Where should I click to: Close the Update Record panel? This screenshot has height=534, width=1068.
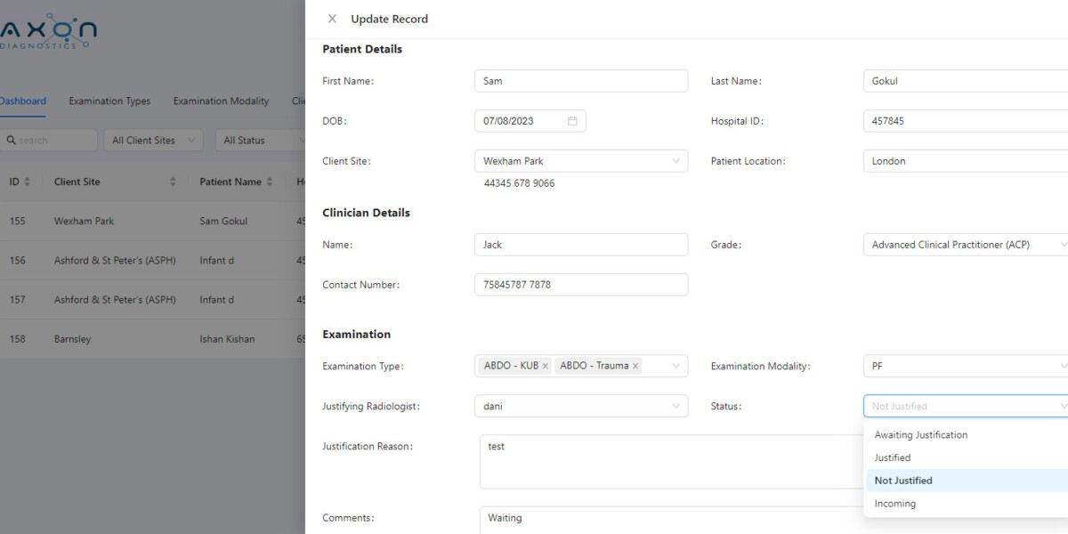(x=333, y=18)
